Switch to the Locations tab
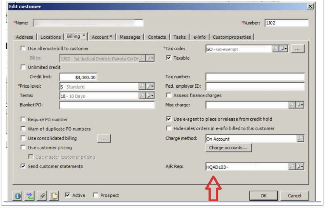325x208 pixels. coord(50,37)
